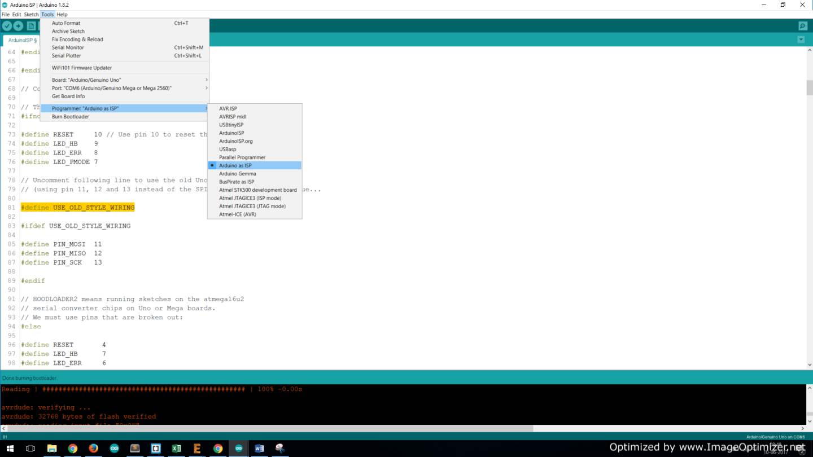Select Parallel Programmer option
This screenshot has height=457, width=813.
[x=255, y=157]
